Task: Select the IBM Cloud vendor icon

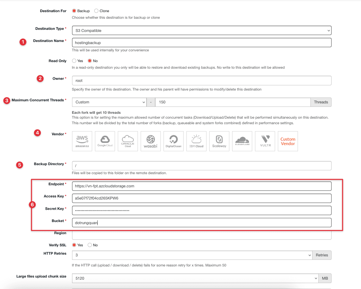Action: 196,141
